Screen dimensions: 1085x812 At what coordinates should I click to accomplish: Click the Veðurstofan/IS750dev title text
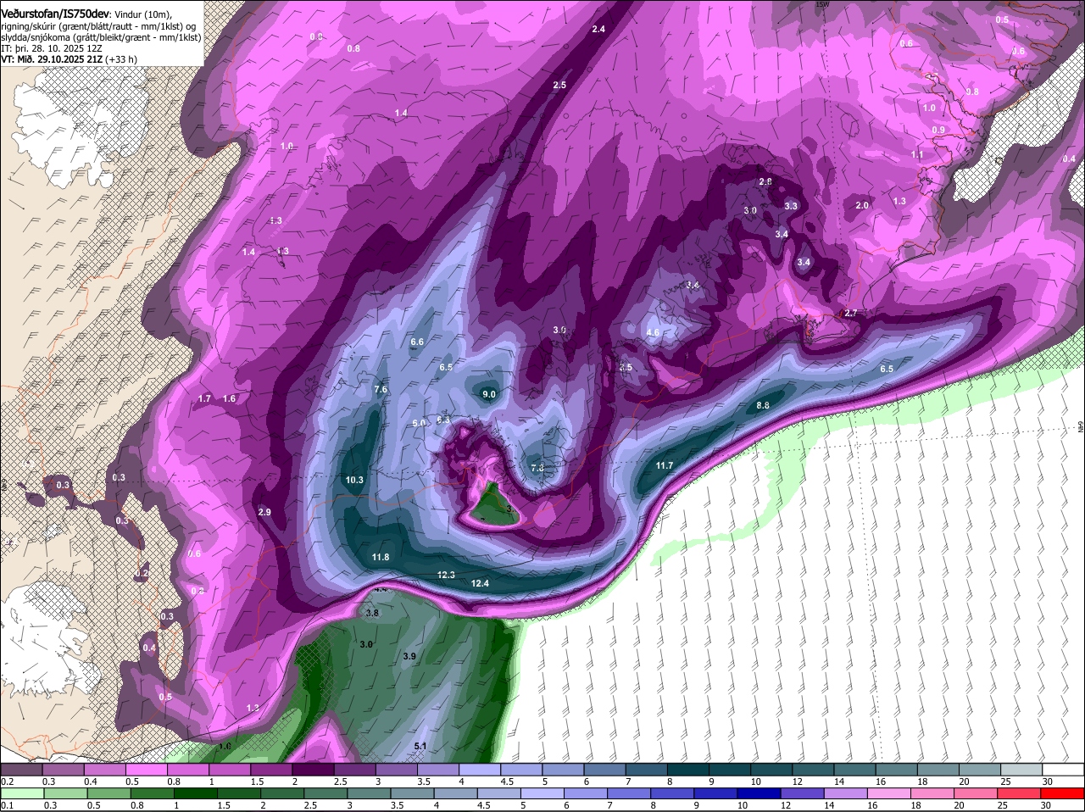tap(54, 14)
